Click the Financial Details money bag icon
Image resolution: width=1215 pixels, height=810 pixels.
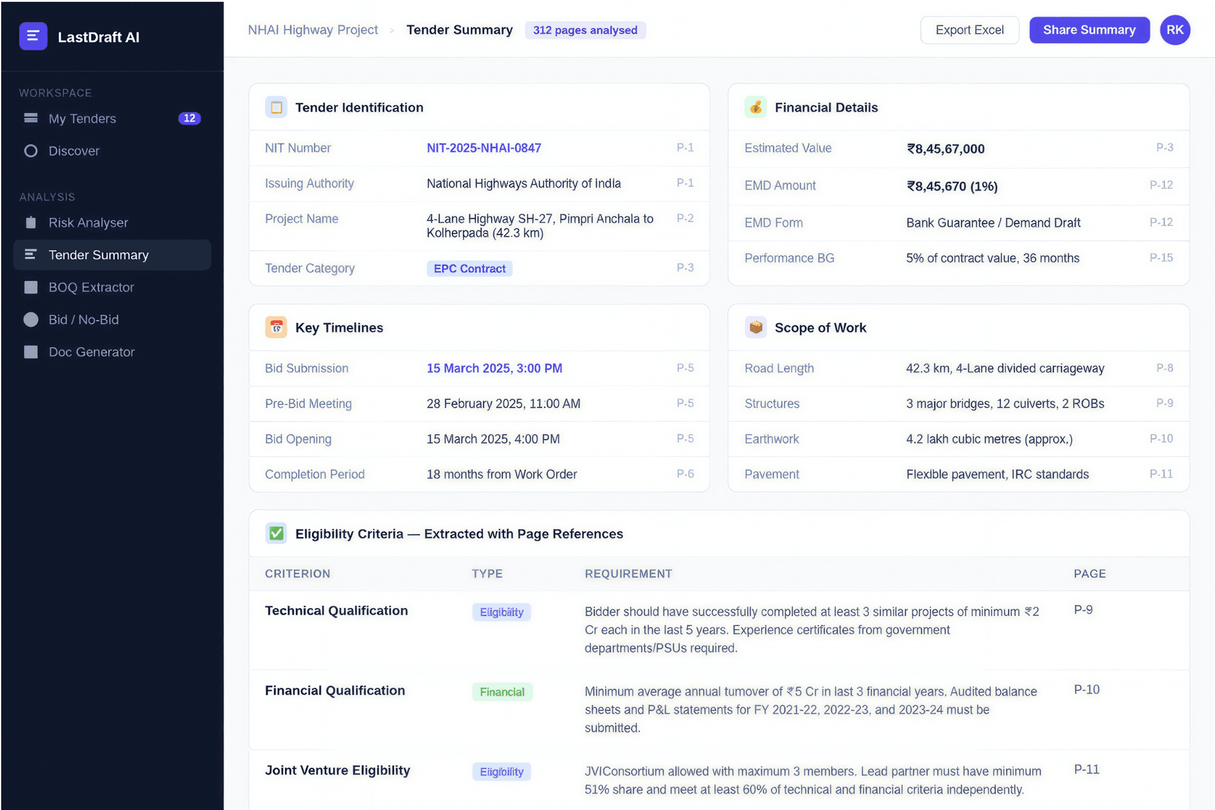pos(756,107)
